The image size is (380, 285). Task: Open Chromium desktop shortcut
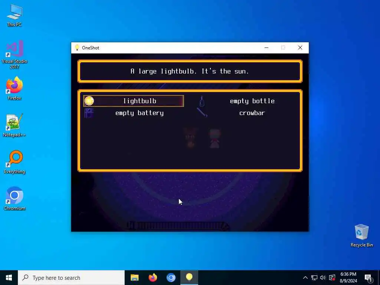[x=14, y=199]
